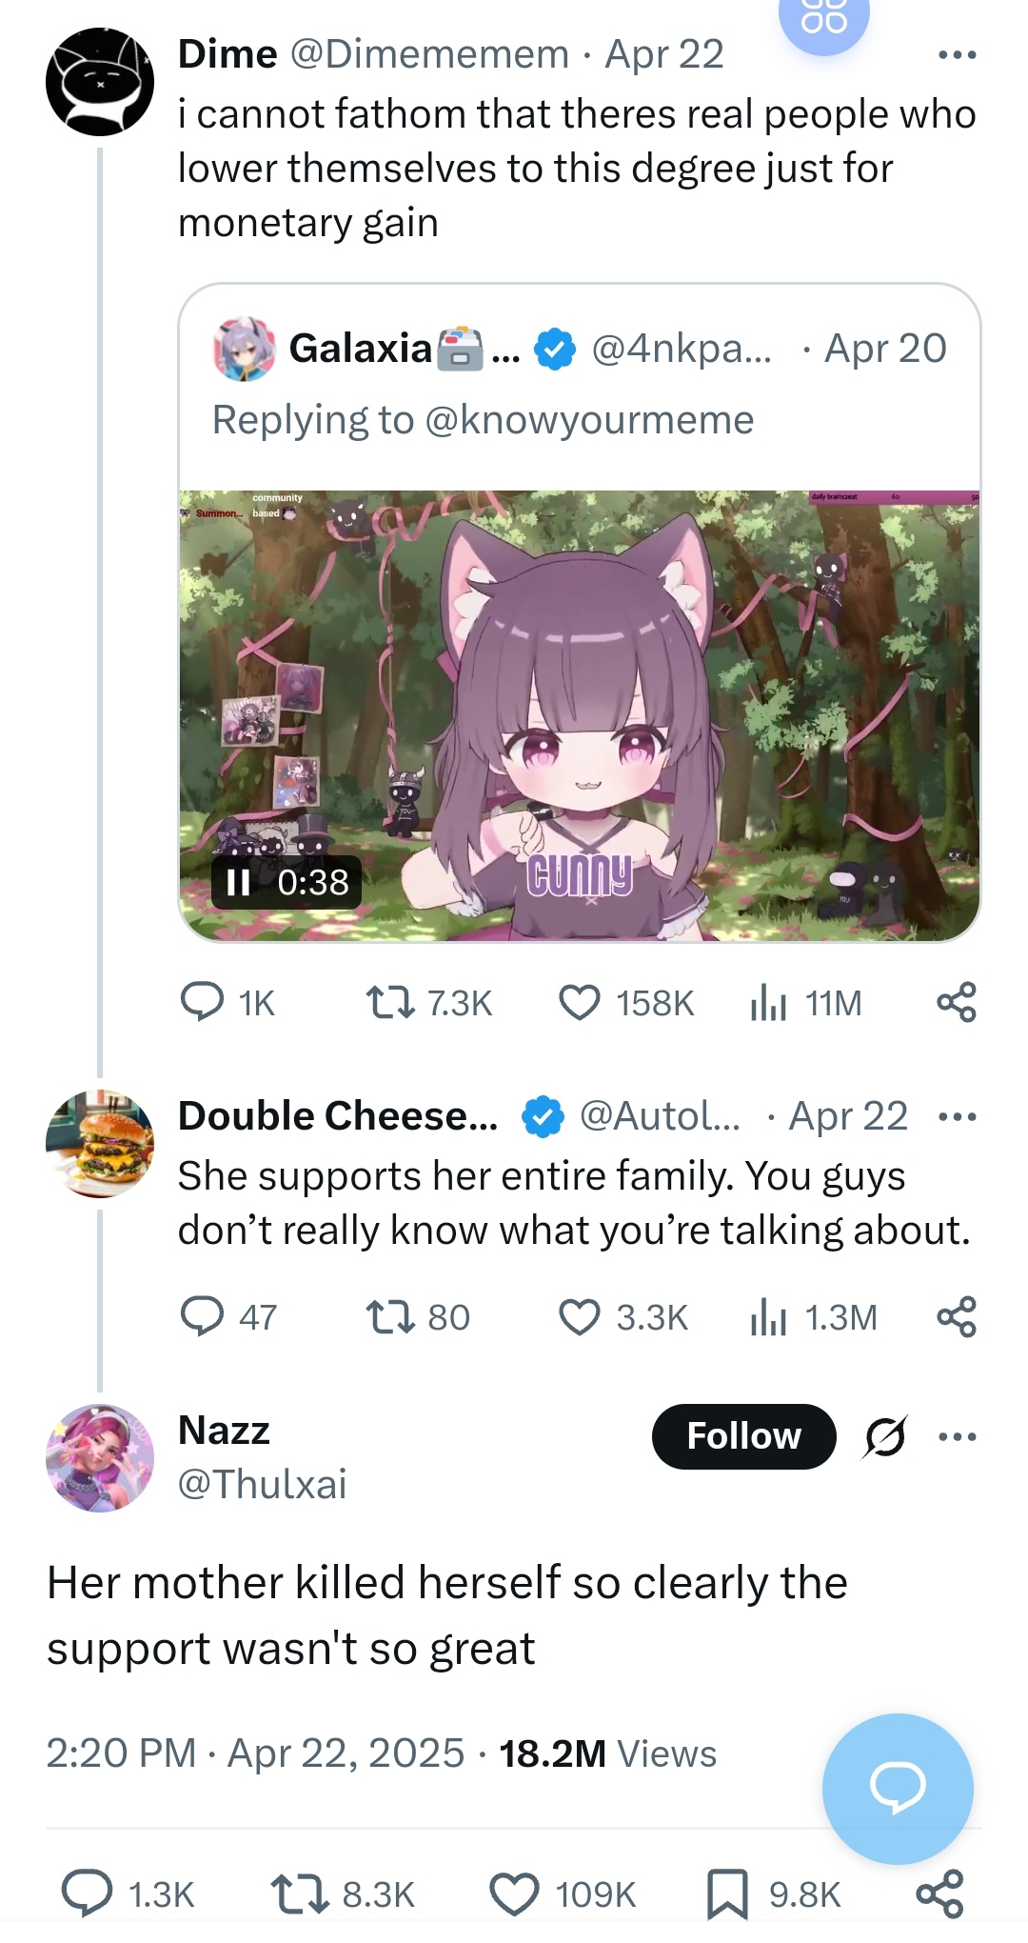Share Dime's tweet
This screenshot has width=1028, height=1943.
coord(957,1002)
